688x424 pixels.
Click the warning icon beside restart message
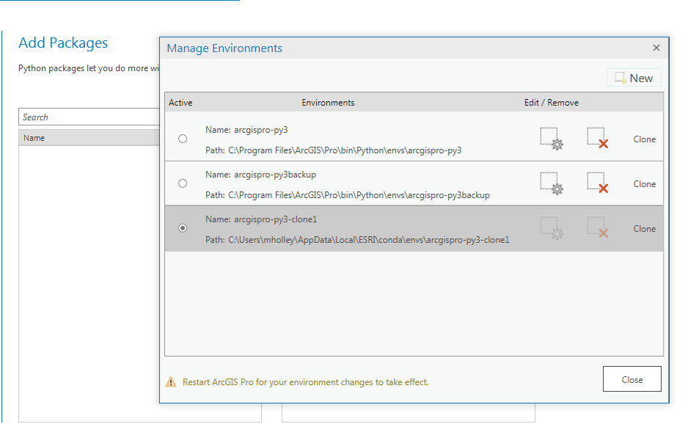[171, 382]
